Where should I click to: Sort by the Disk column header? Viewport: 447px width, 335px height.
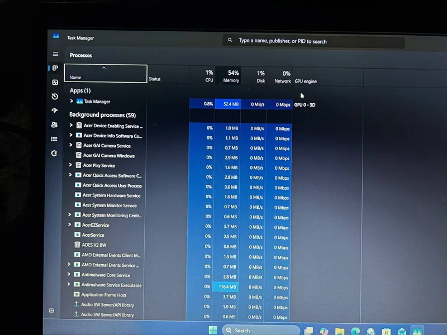pos(254,76)
